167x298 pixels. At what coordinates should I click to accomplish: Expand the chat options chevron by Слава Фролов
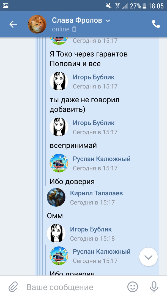(108, 20)
